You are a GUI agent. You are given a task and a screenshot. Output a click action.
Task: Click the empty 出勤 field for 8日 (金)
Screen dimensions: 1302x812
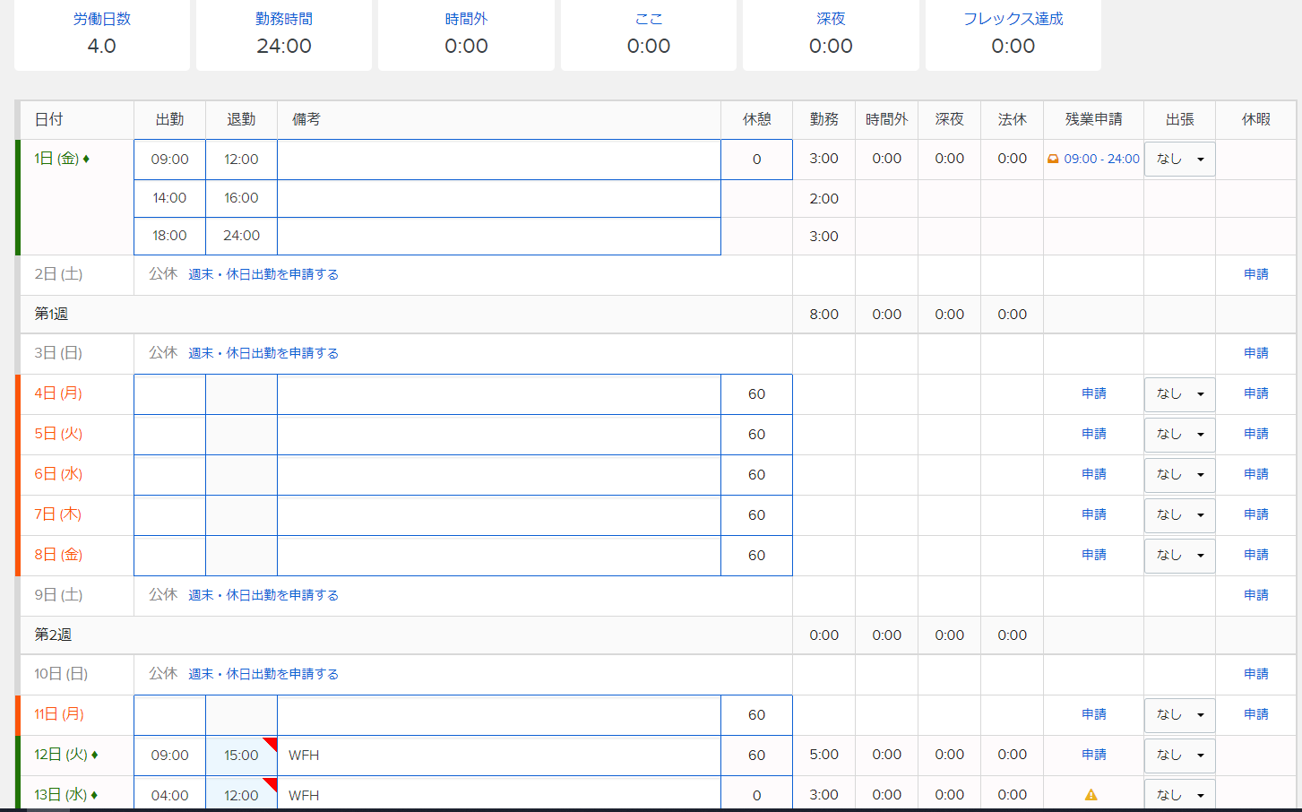pyautogui.click(x=170, y=556)
